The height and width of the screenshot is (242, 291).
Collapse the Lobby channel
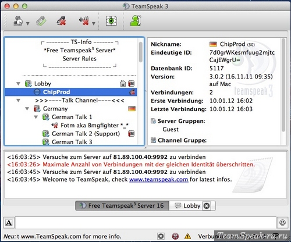point(19,84)
